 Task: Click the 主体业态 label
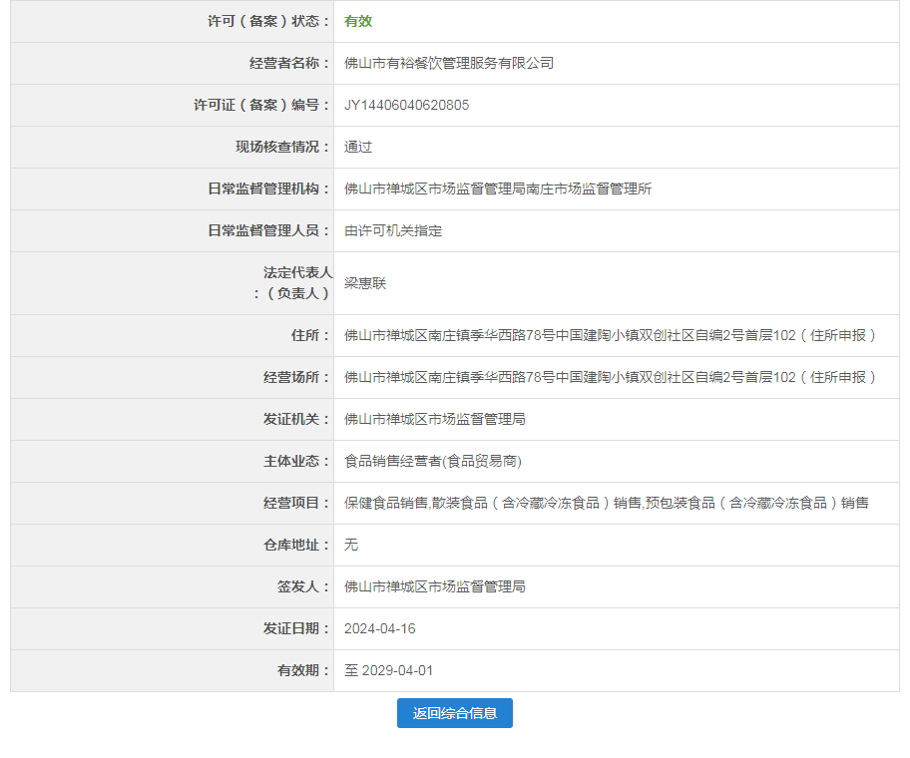[296, 461]
